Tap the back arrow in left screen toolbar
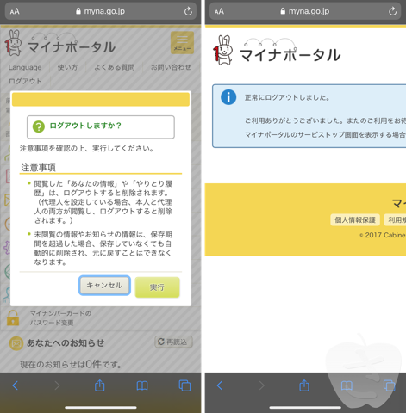 tap(16, 385)
